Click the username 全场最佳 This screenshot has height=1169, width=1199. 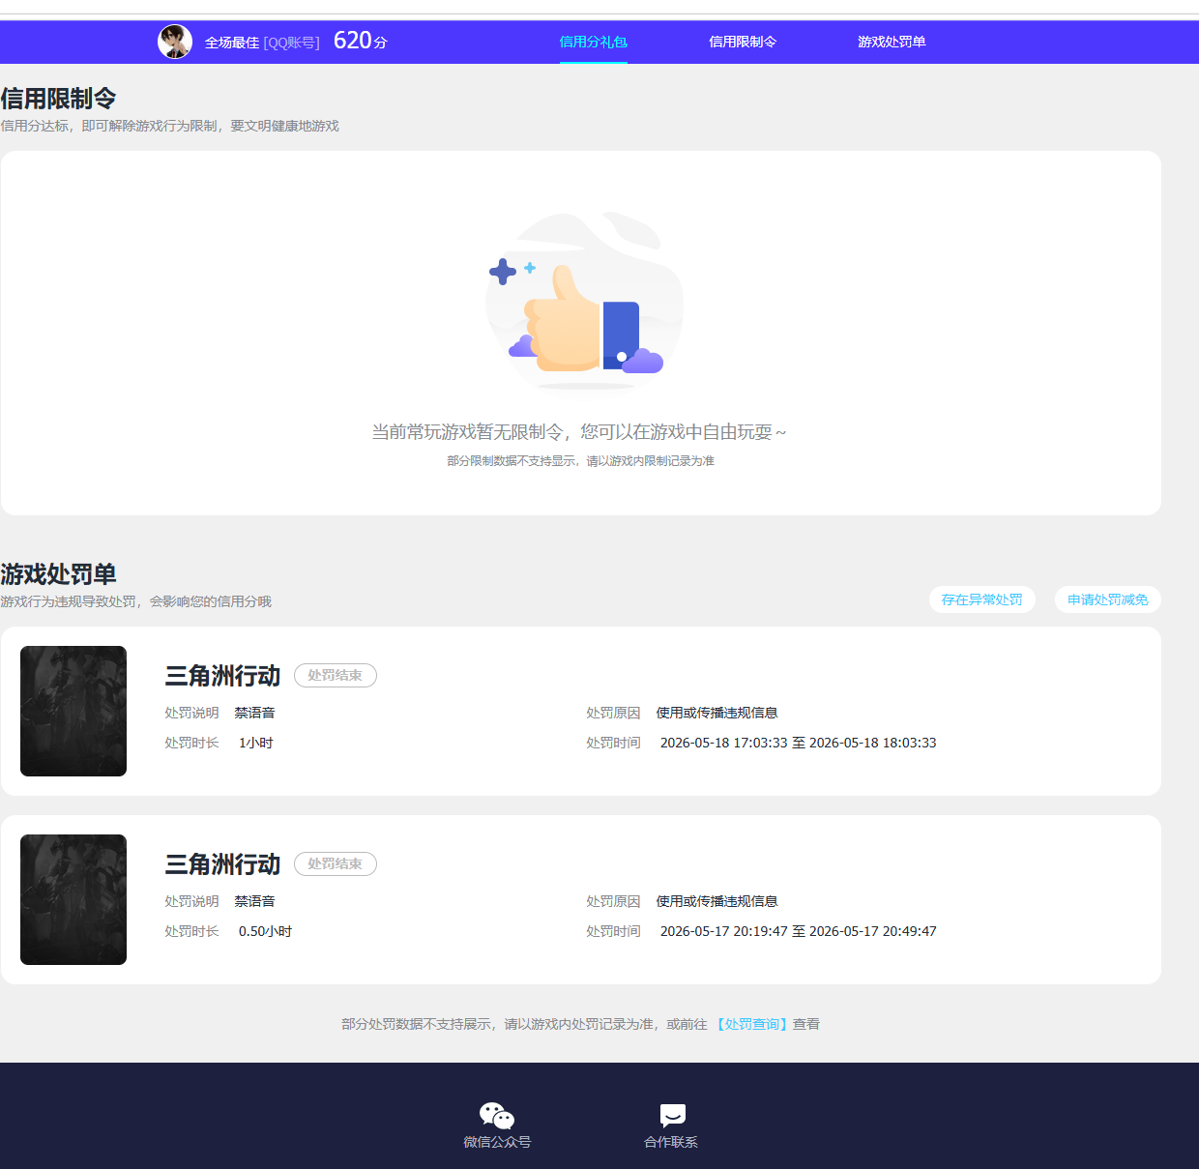pos(232,43)
